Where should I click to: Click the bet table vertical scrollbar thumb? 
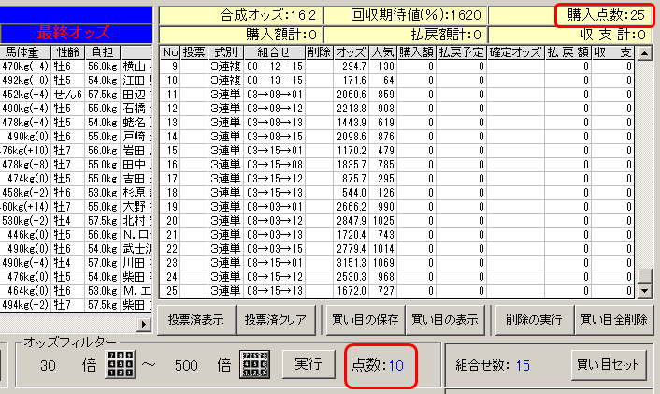tap(644, 276)
